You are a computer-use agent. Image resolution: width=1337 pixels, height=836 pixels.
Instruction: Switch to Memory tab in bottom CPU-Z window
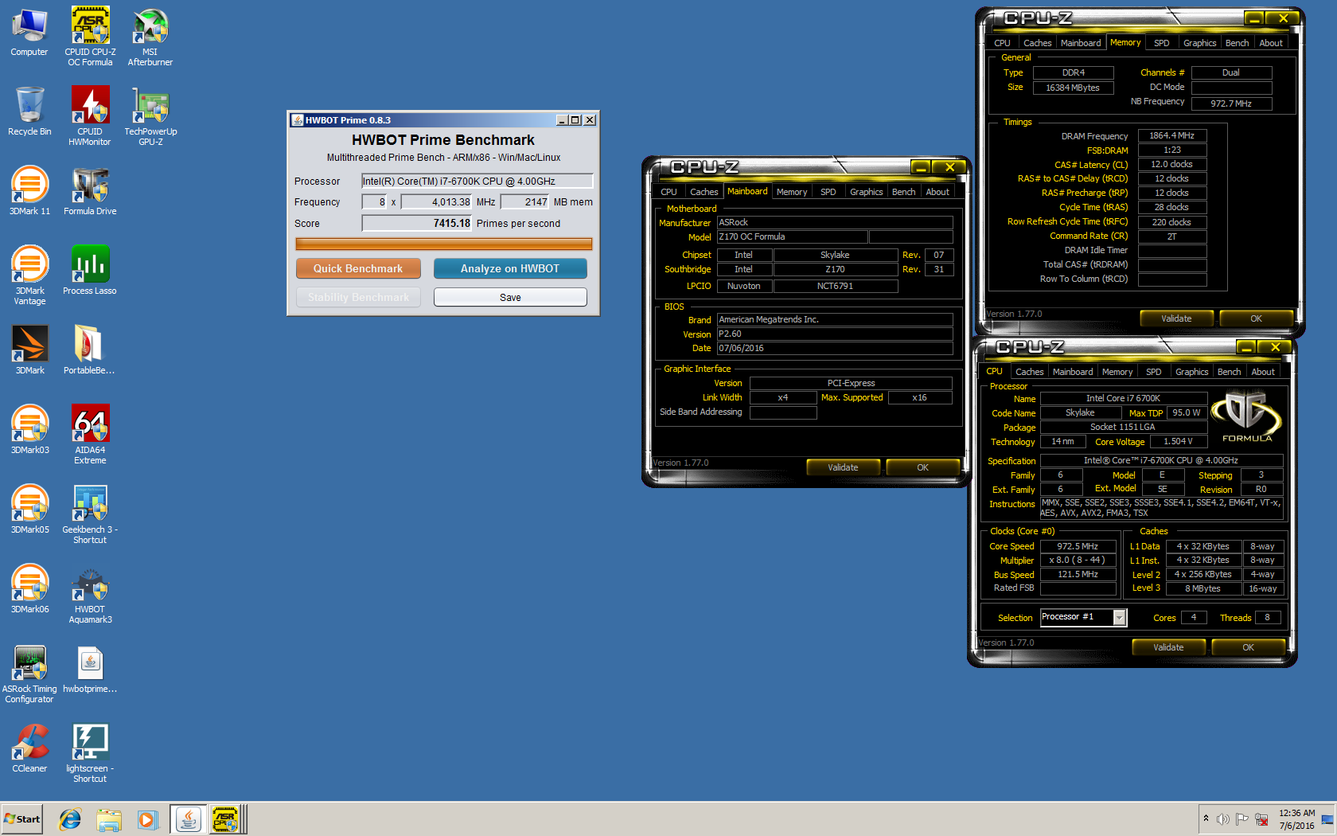pyautogui.click(x=1117, y=372)
